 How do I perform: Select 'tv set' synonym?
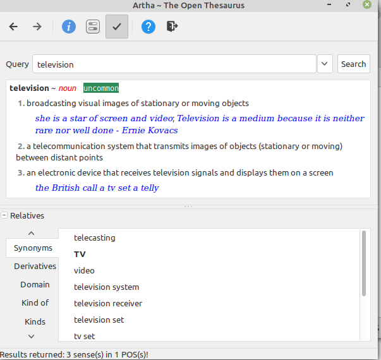84,336
